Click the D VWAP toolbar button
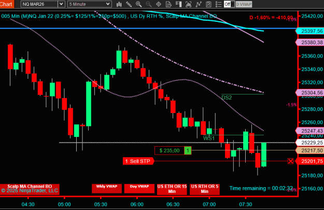The height and width of the screenshot is (210, 324). [x=244, y=4]
